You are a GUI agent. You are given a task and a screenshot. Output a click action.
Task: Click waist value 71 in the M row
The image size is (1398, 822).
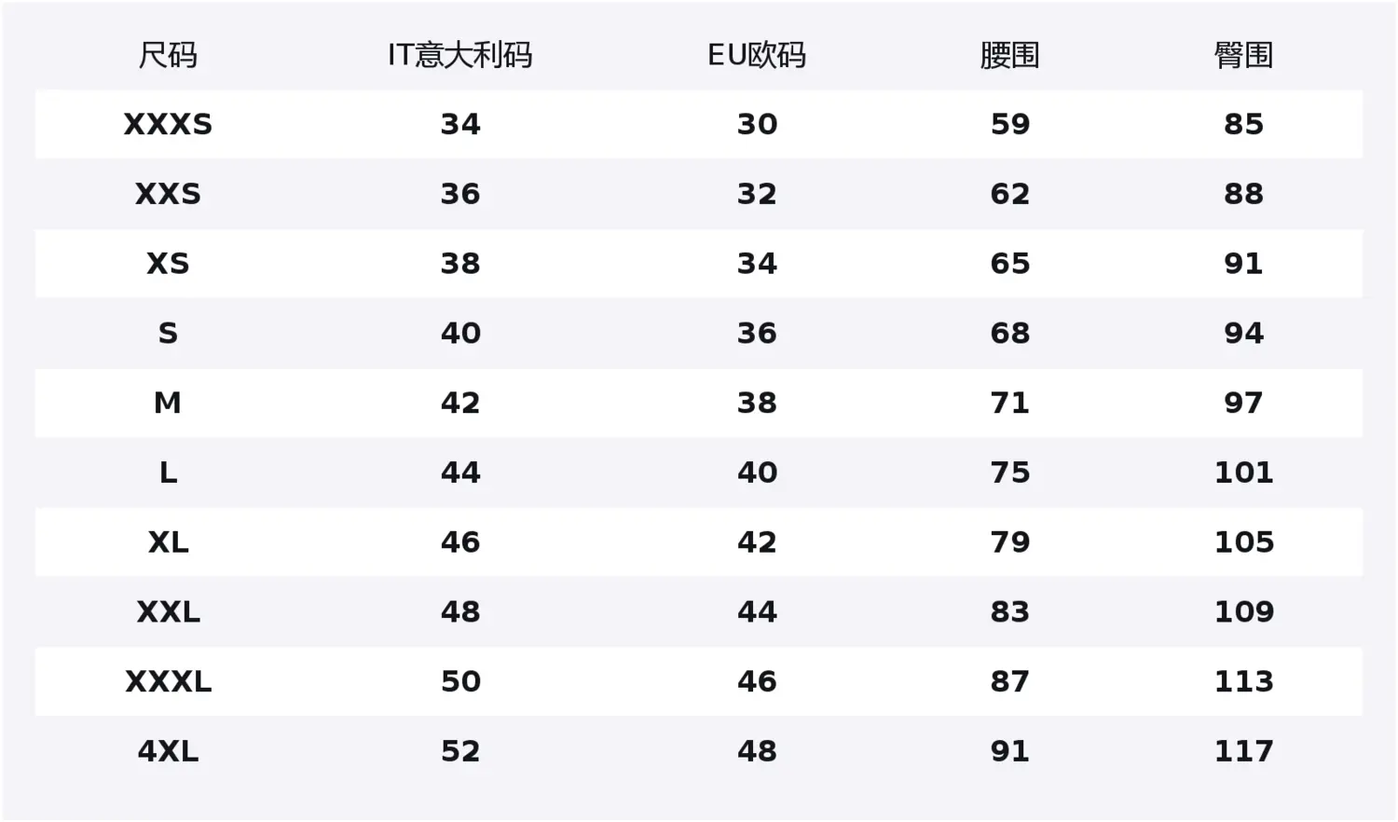(x=1009, y=403)
